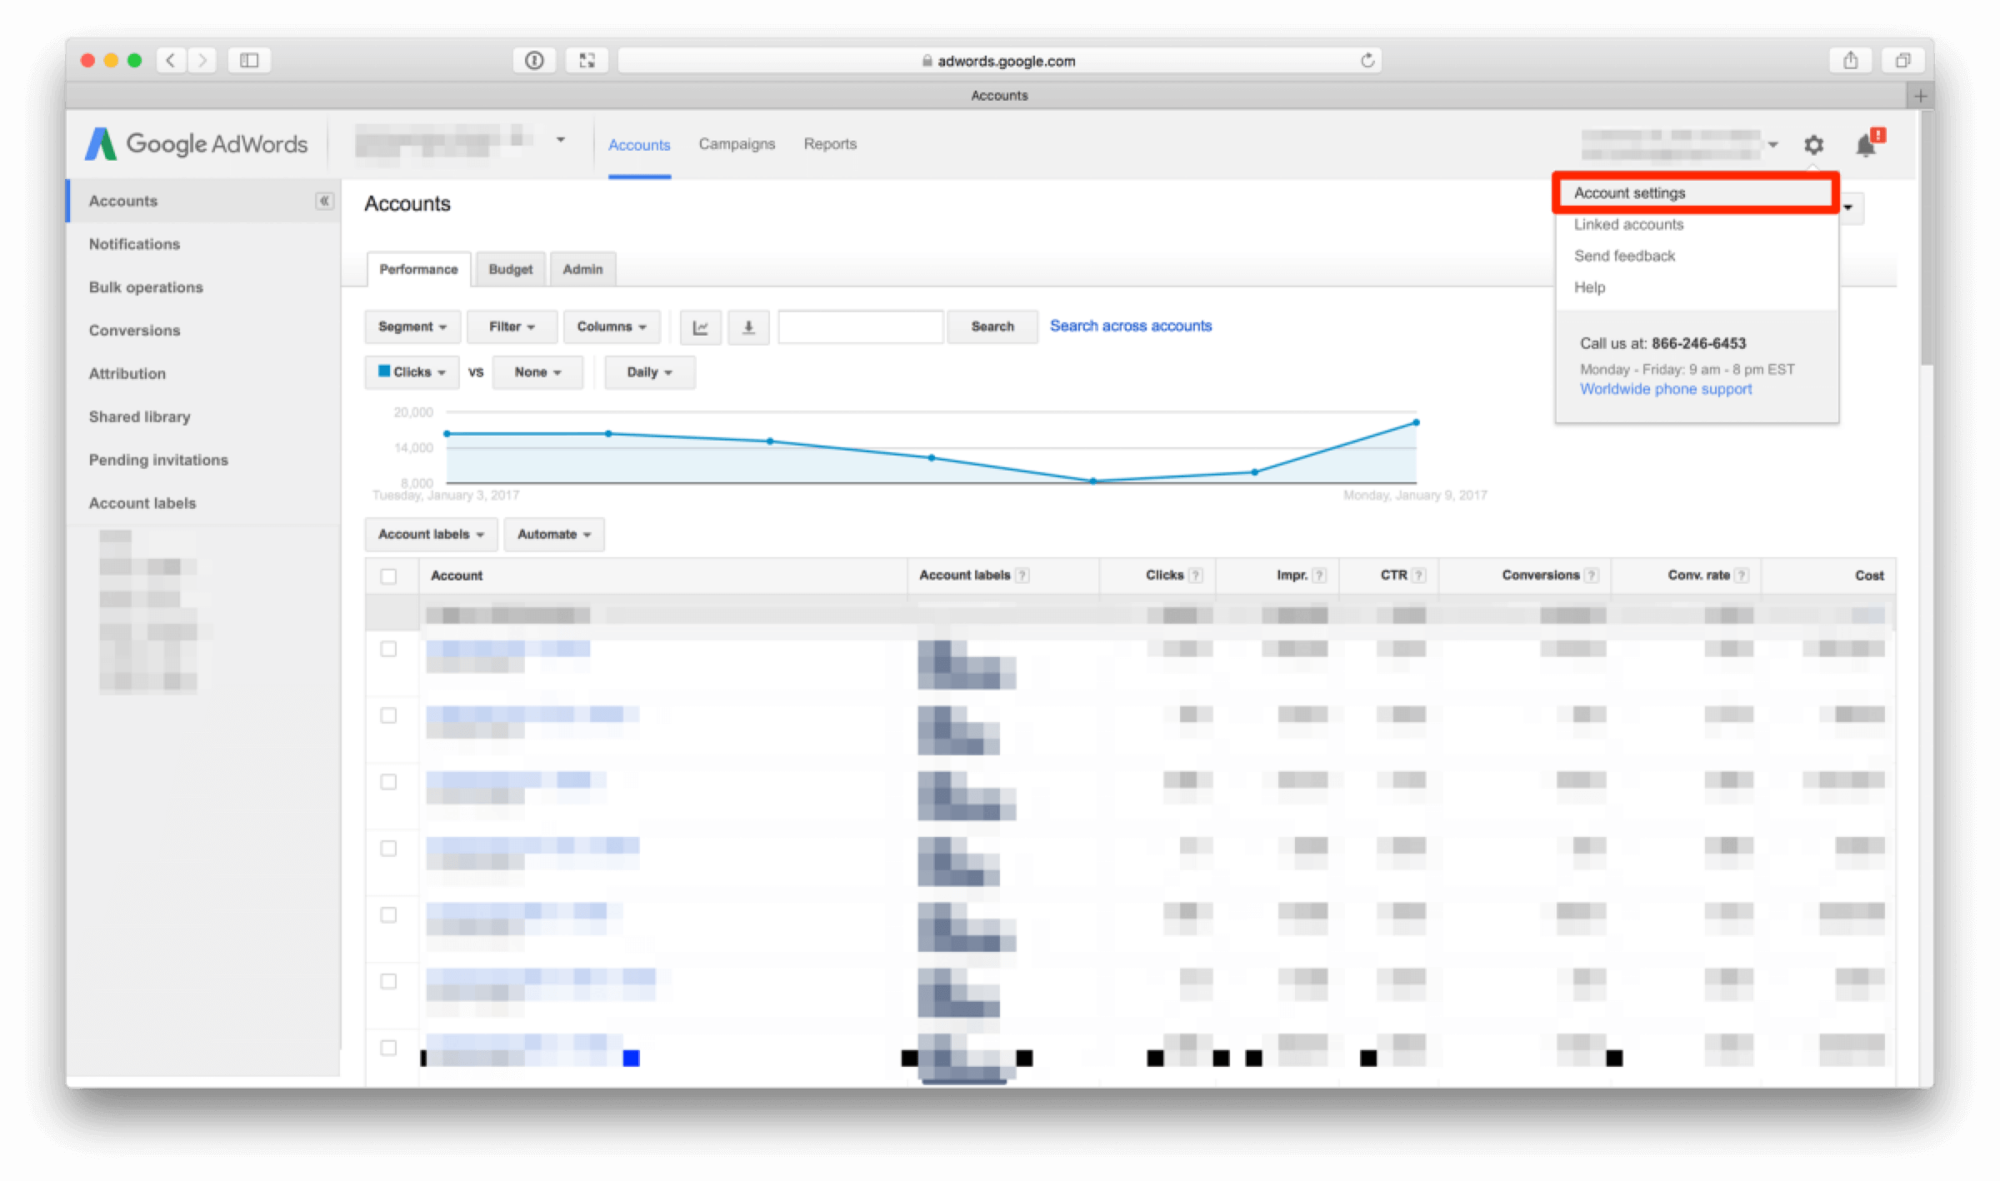This screenshot has width=2000, height=1181.
Task: Click the chart toggle icon
Action: pos(701,327)
